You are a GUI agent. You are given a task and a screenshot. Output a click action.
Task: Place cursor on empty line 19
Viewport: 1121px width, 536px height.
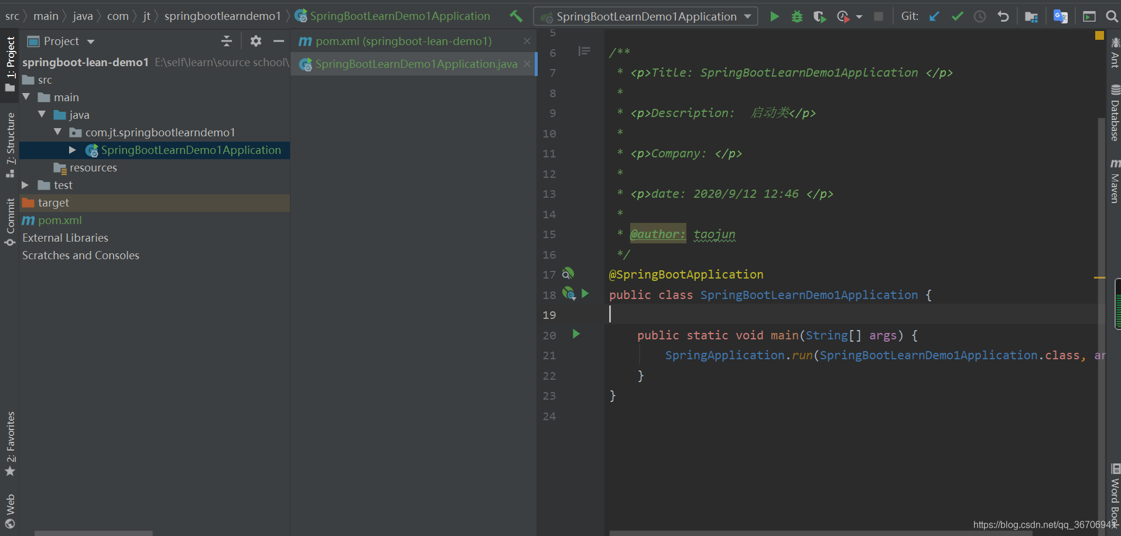coord(855,314)
